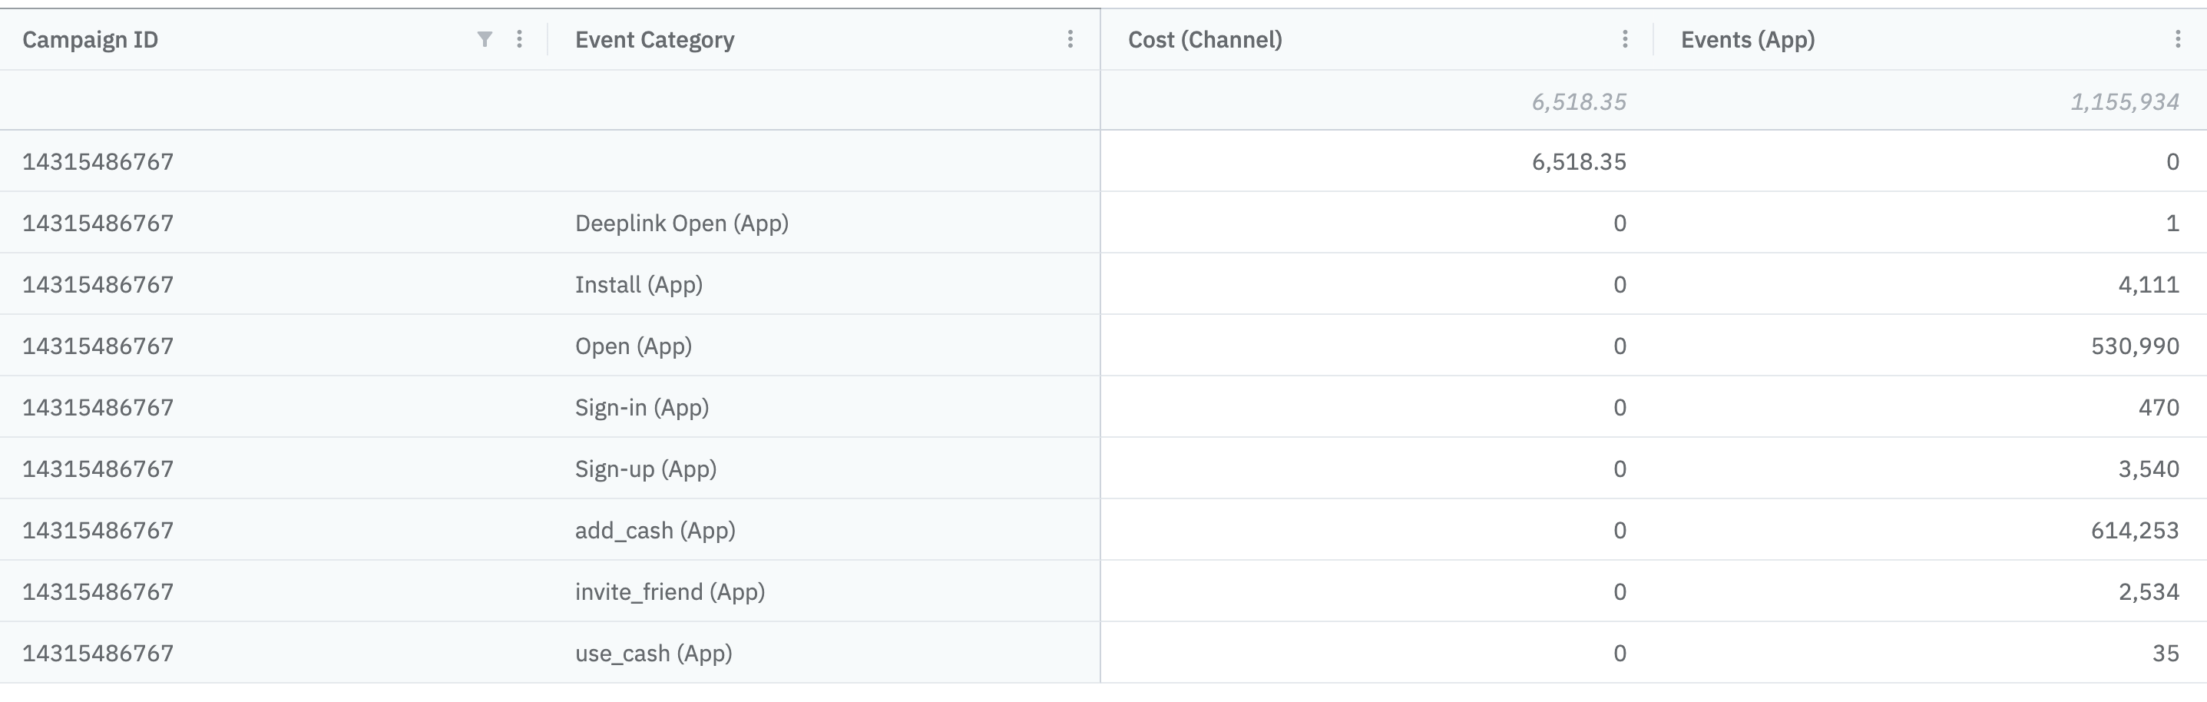Open Campaign ID column options menu

519,39
